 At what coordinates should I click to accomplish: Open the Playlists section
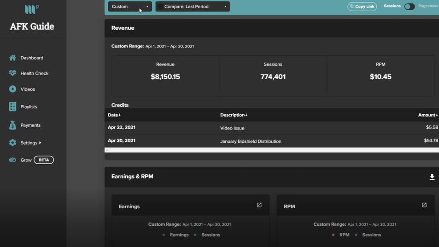pos(29,107)
